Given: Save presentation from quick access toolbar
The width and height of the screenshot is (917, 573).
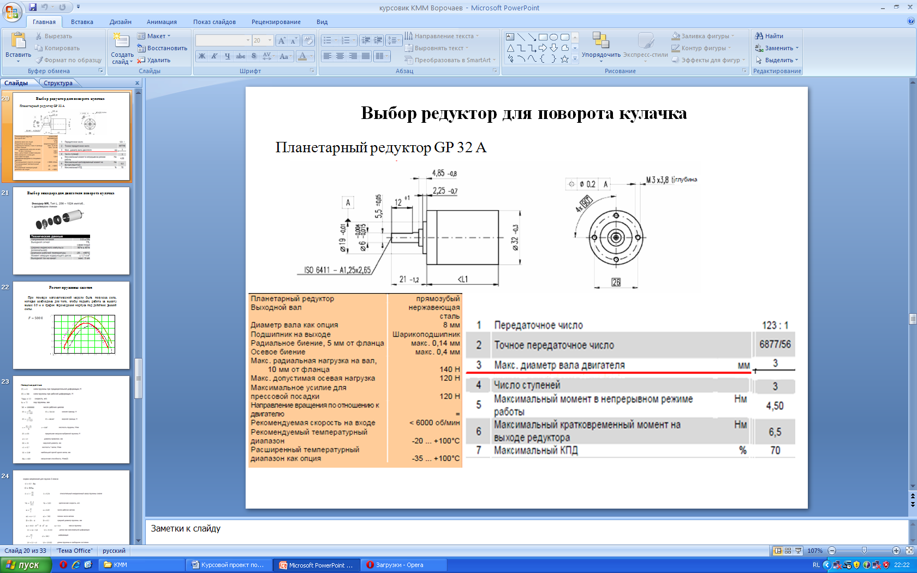Looking at the screenshot, I should (33, 7).
